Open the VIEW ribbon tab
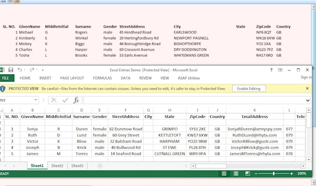The width and height of the screenshot is (316, 186). tap(165, 78)
